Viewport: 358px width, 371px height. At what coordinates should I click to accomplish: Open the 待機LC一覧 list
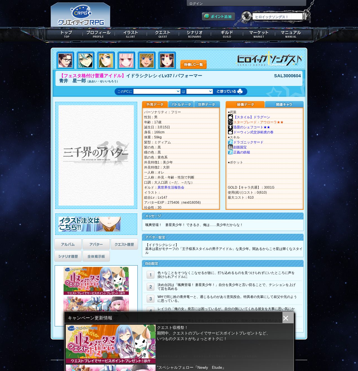pyautogui.click(x=193, y=64)
